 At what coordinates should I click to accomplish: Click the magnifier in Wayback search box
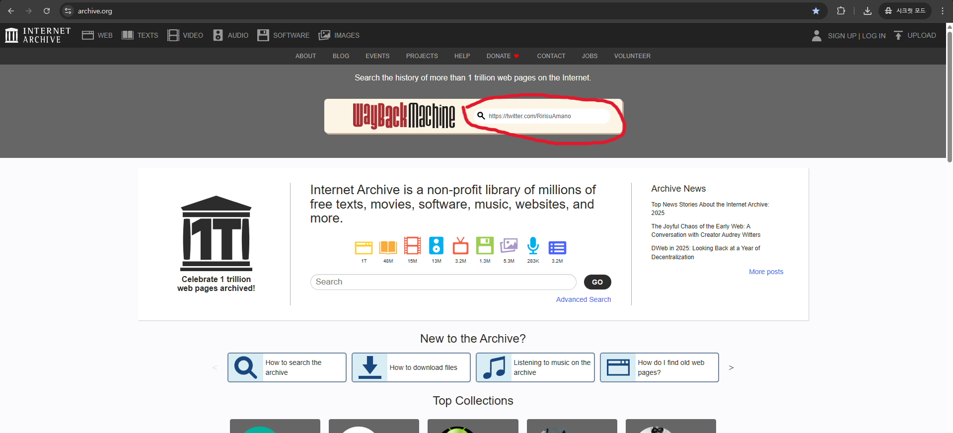[x=481, y=116]
